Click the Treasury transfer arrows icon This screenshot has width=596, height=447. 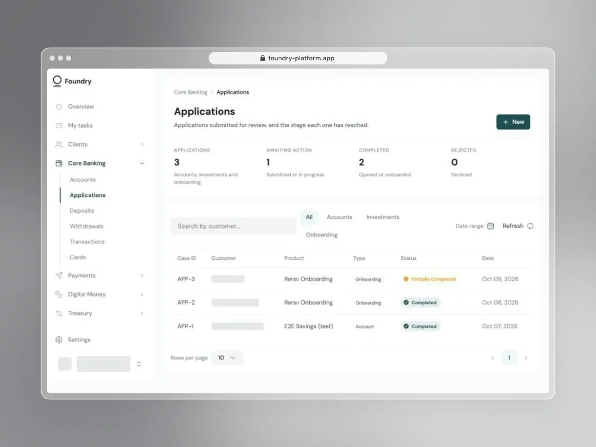pos(59,313)
